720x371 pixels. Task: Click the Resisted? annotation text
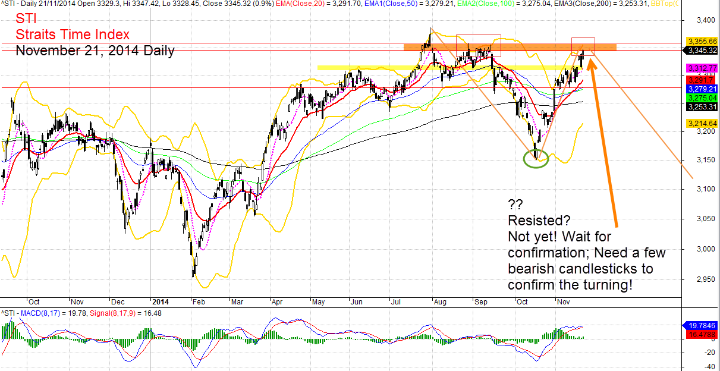pyautogui.click(x=540, y=220)
